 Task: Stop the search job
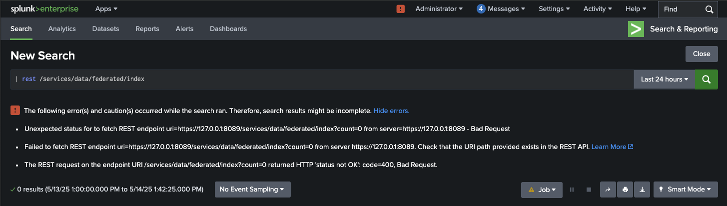pyautogui.click(x=589, y=189)
